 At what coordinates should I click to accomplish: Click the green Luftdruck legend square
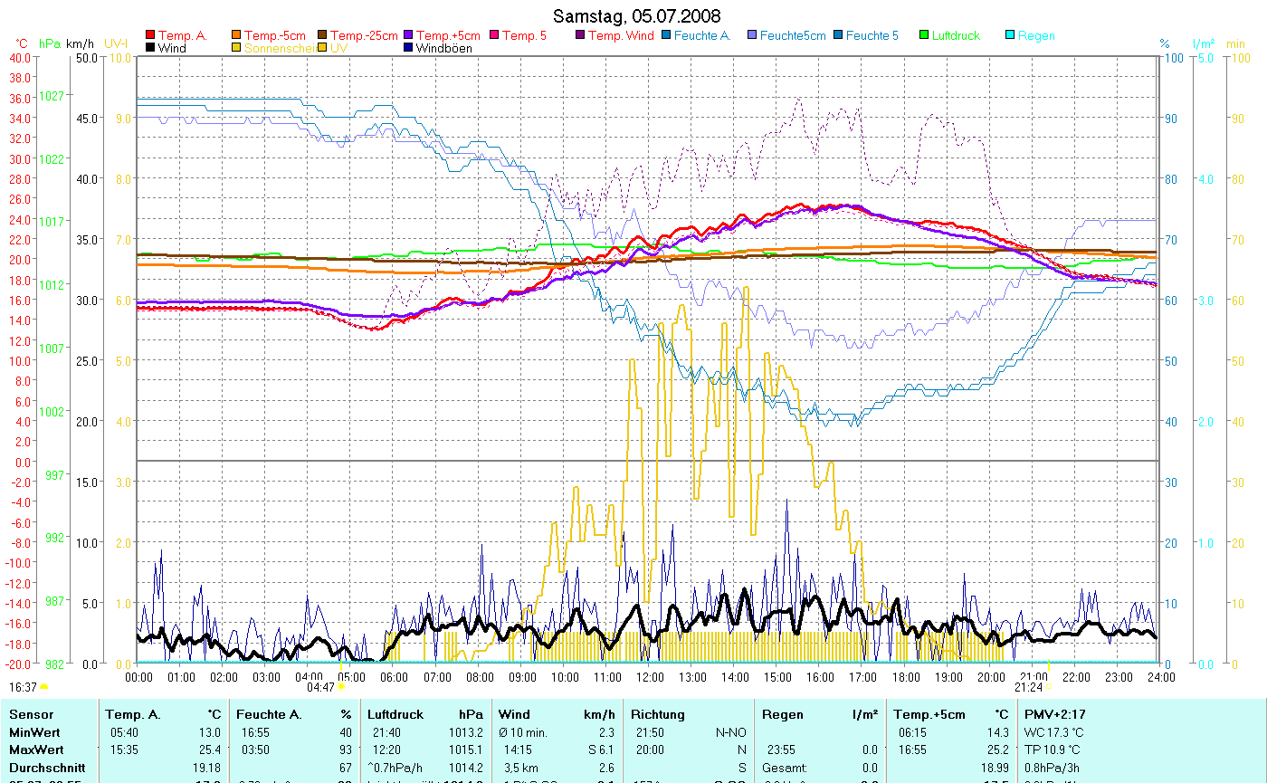click(x=925, y=36)
